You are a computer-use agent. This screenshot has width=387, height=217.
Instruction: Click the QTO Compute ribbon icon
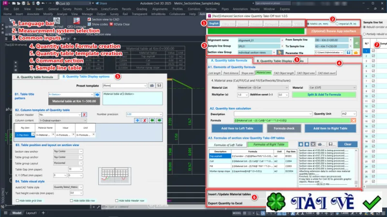point(76,21)
